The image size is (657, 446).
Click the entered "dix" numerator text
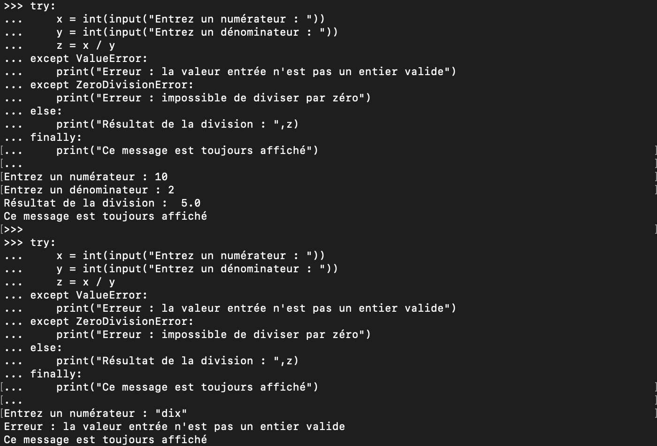[171, 414]
